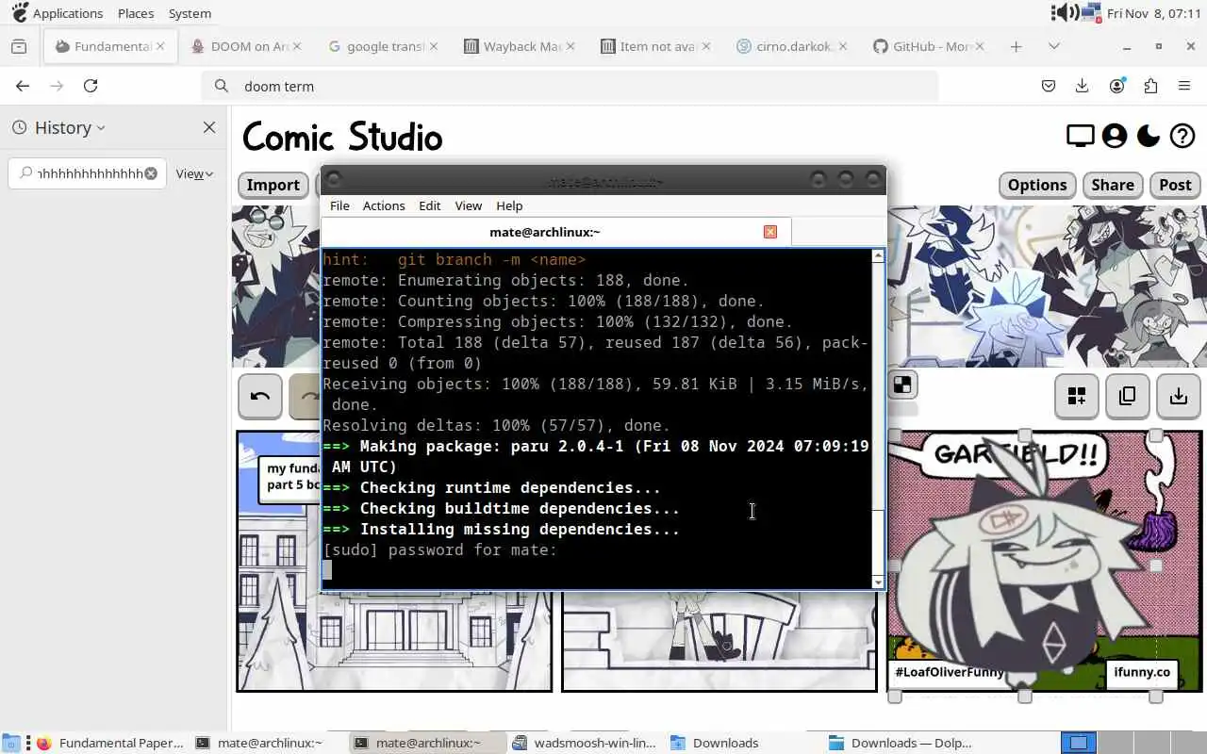Open the Comic Studio help question icon
This screenshot has height=754, width=1207.
[x=1182, y=137]
